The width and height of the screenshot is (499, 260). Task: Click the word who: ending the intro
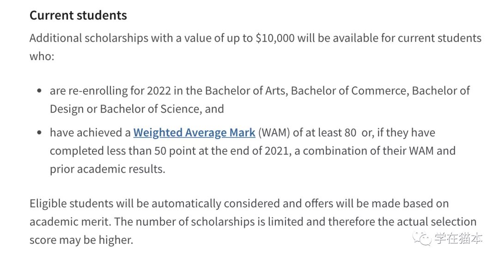coord(42,56)
